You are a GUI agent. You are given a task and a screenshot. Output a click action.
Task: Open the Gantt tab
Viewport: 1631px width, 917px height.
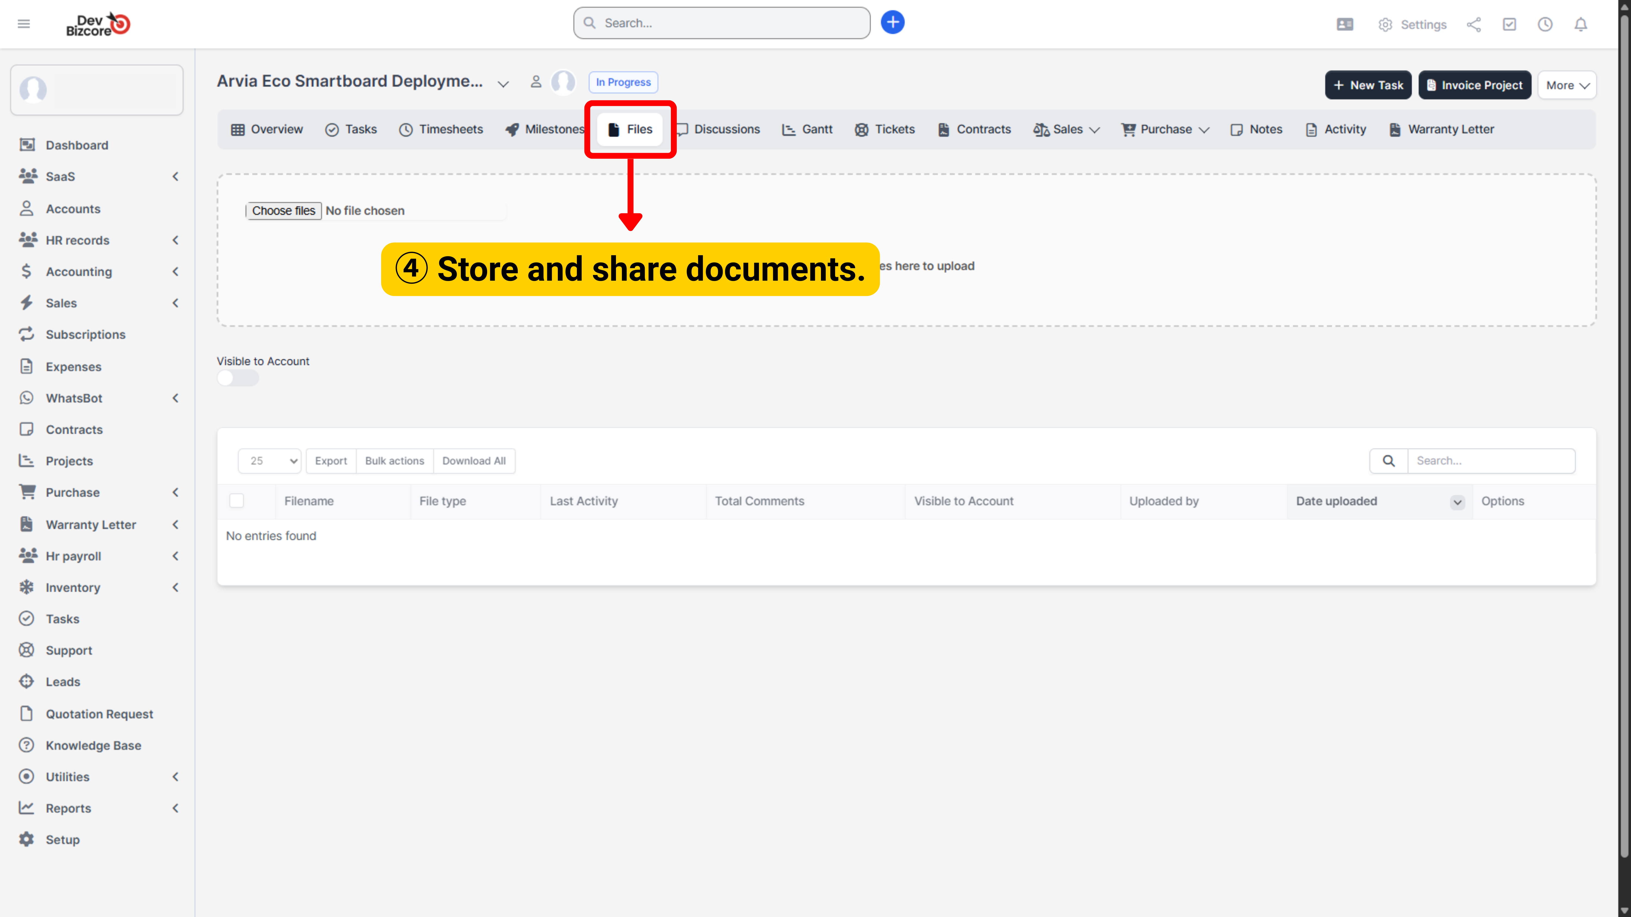807,129
